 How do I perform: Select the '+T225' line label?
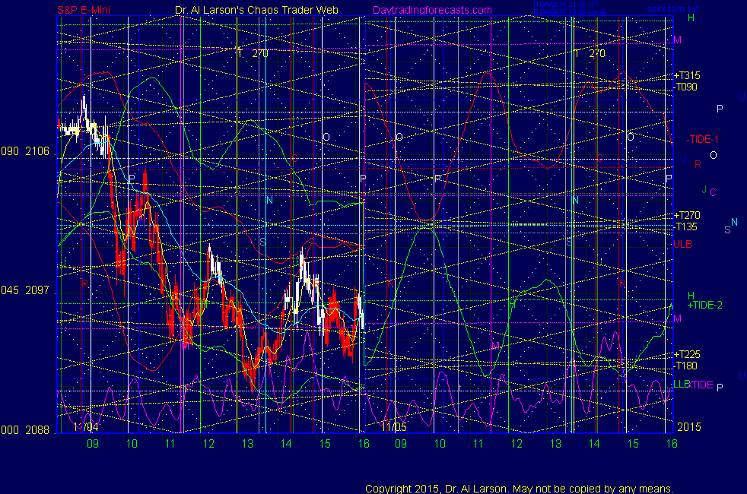point(687,354)
